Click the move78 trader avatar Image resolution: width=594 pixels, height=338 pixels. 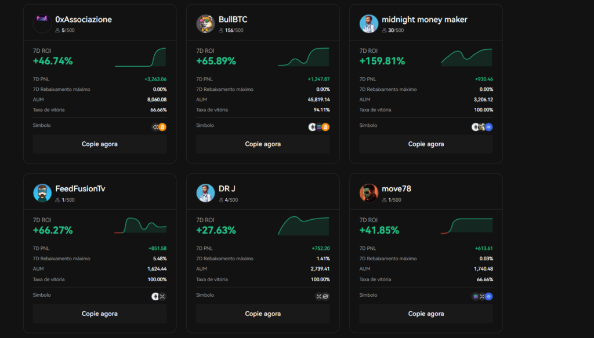coord(368,193)
